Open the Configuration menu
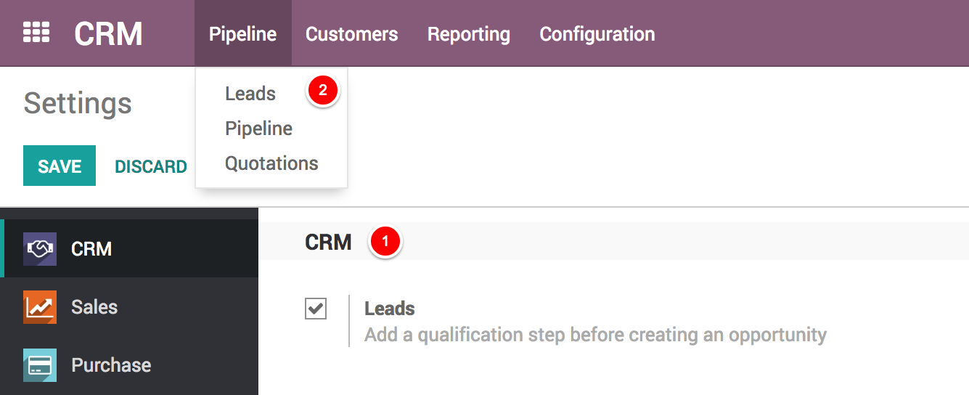Screen dimensions: 969x395 coord(597,33)
